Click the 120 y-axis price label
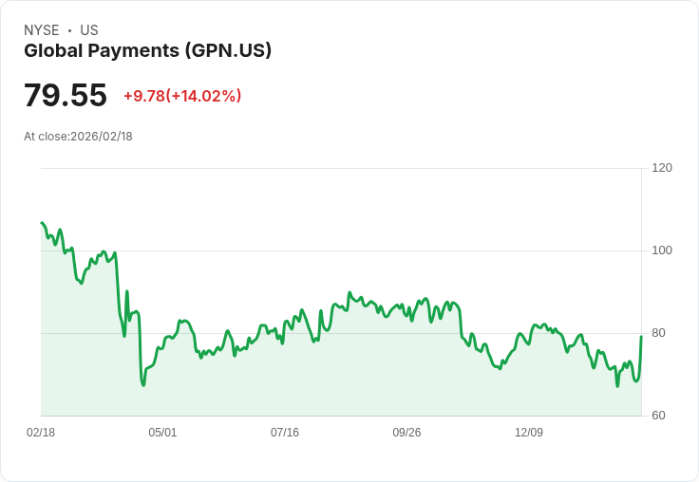Viewport: 699px width, 482px height. tap(662, 168)
